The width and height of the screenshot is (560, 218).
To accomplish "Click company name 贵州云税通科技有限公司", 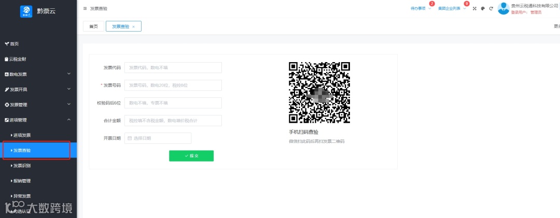I will (534, 6).
